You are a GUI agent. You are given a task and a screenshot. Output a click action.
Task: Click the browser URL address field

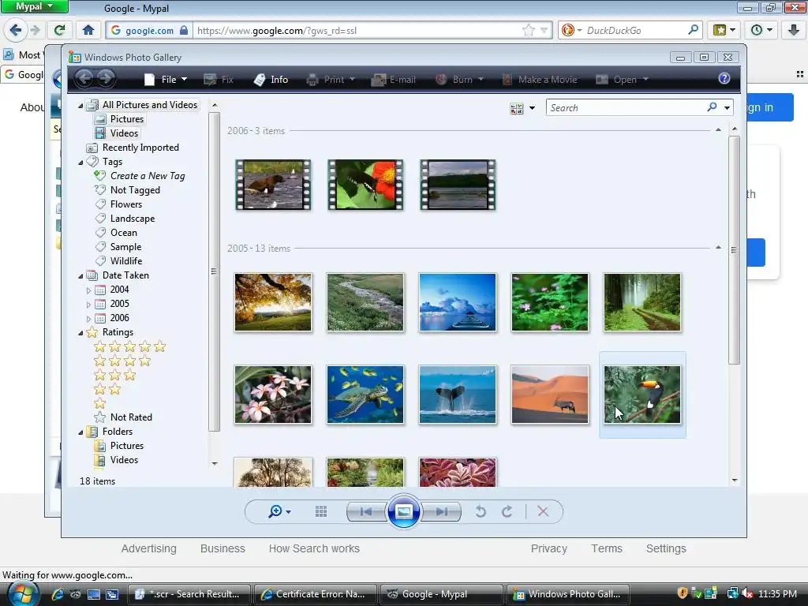tap(358, 31)
